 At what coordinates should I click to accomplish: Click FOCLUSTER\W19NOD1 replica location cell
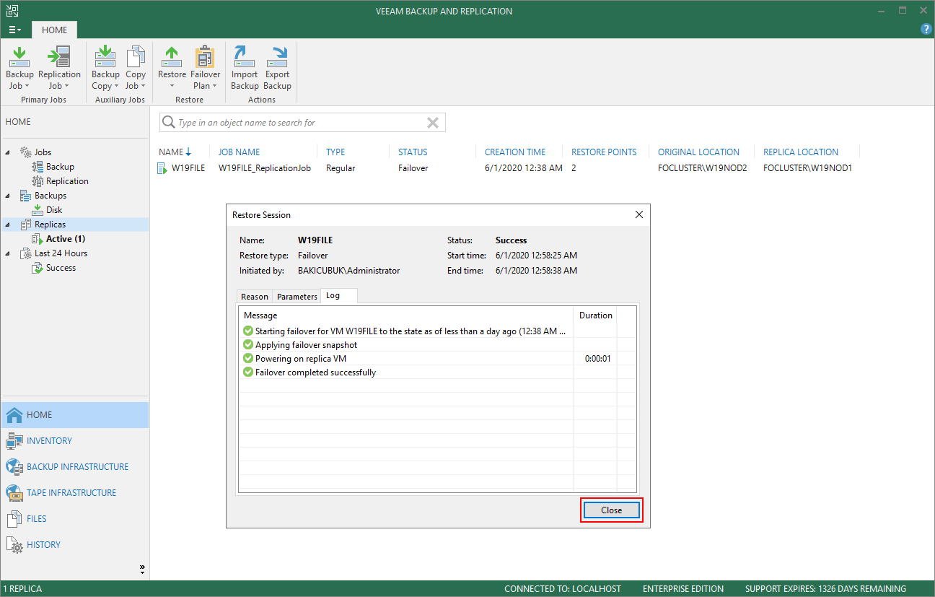pos(807,168)
